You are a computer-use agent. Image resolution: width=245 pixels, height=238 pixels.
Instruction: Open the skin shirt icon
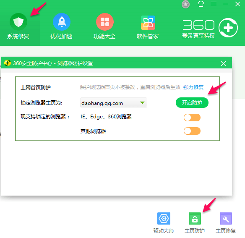pos(201,4)
